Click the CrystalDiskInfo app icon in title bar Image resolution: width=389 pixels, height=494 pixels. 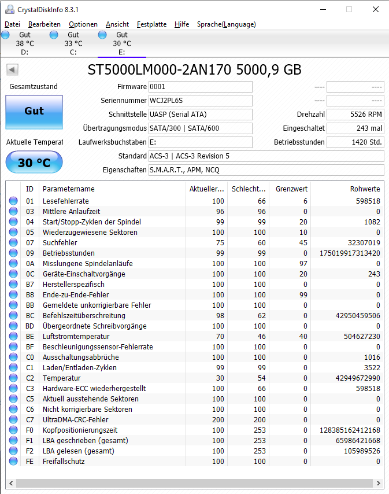click(x=10, y=9)
